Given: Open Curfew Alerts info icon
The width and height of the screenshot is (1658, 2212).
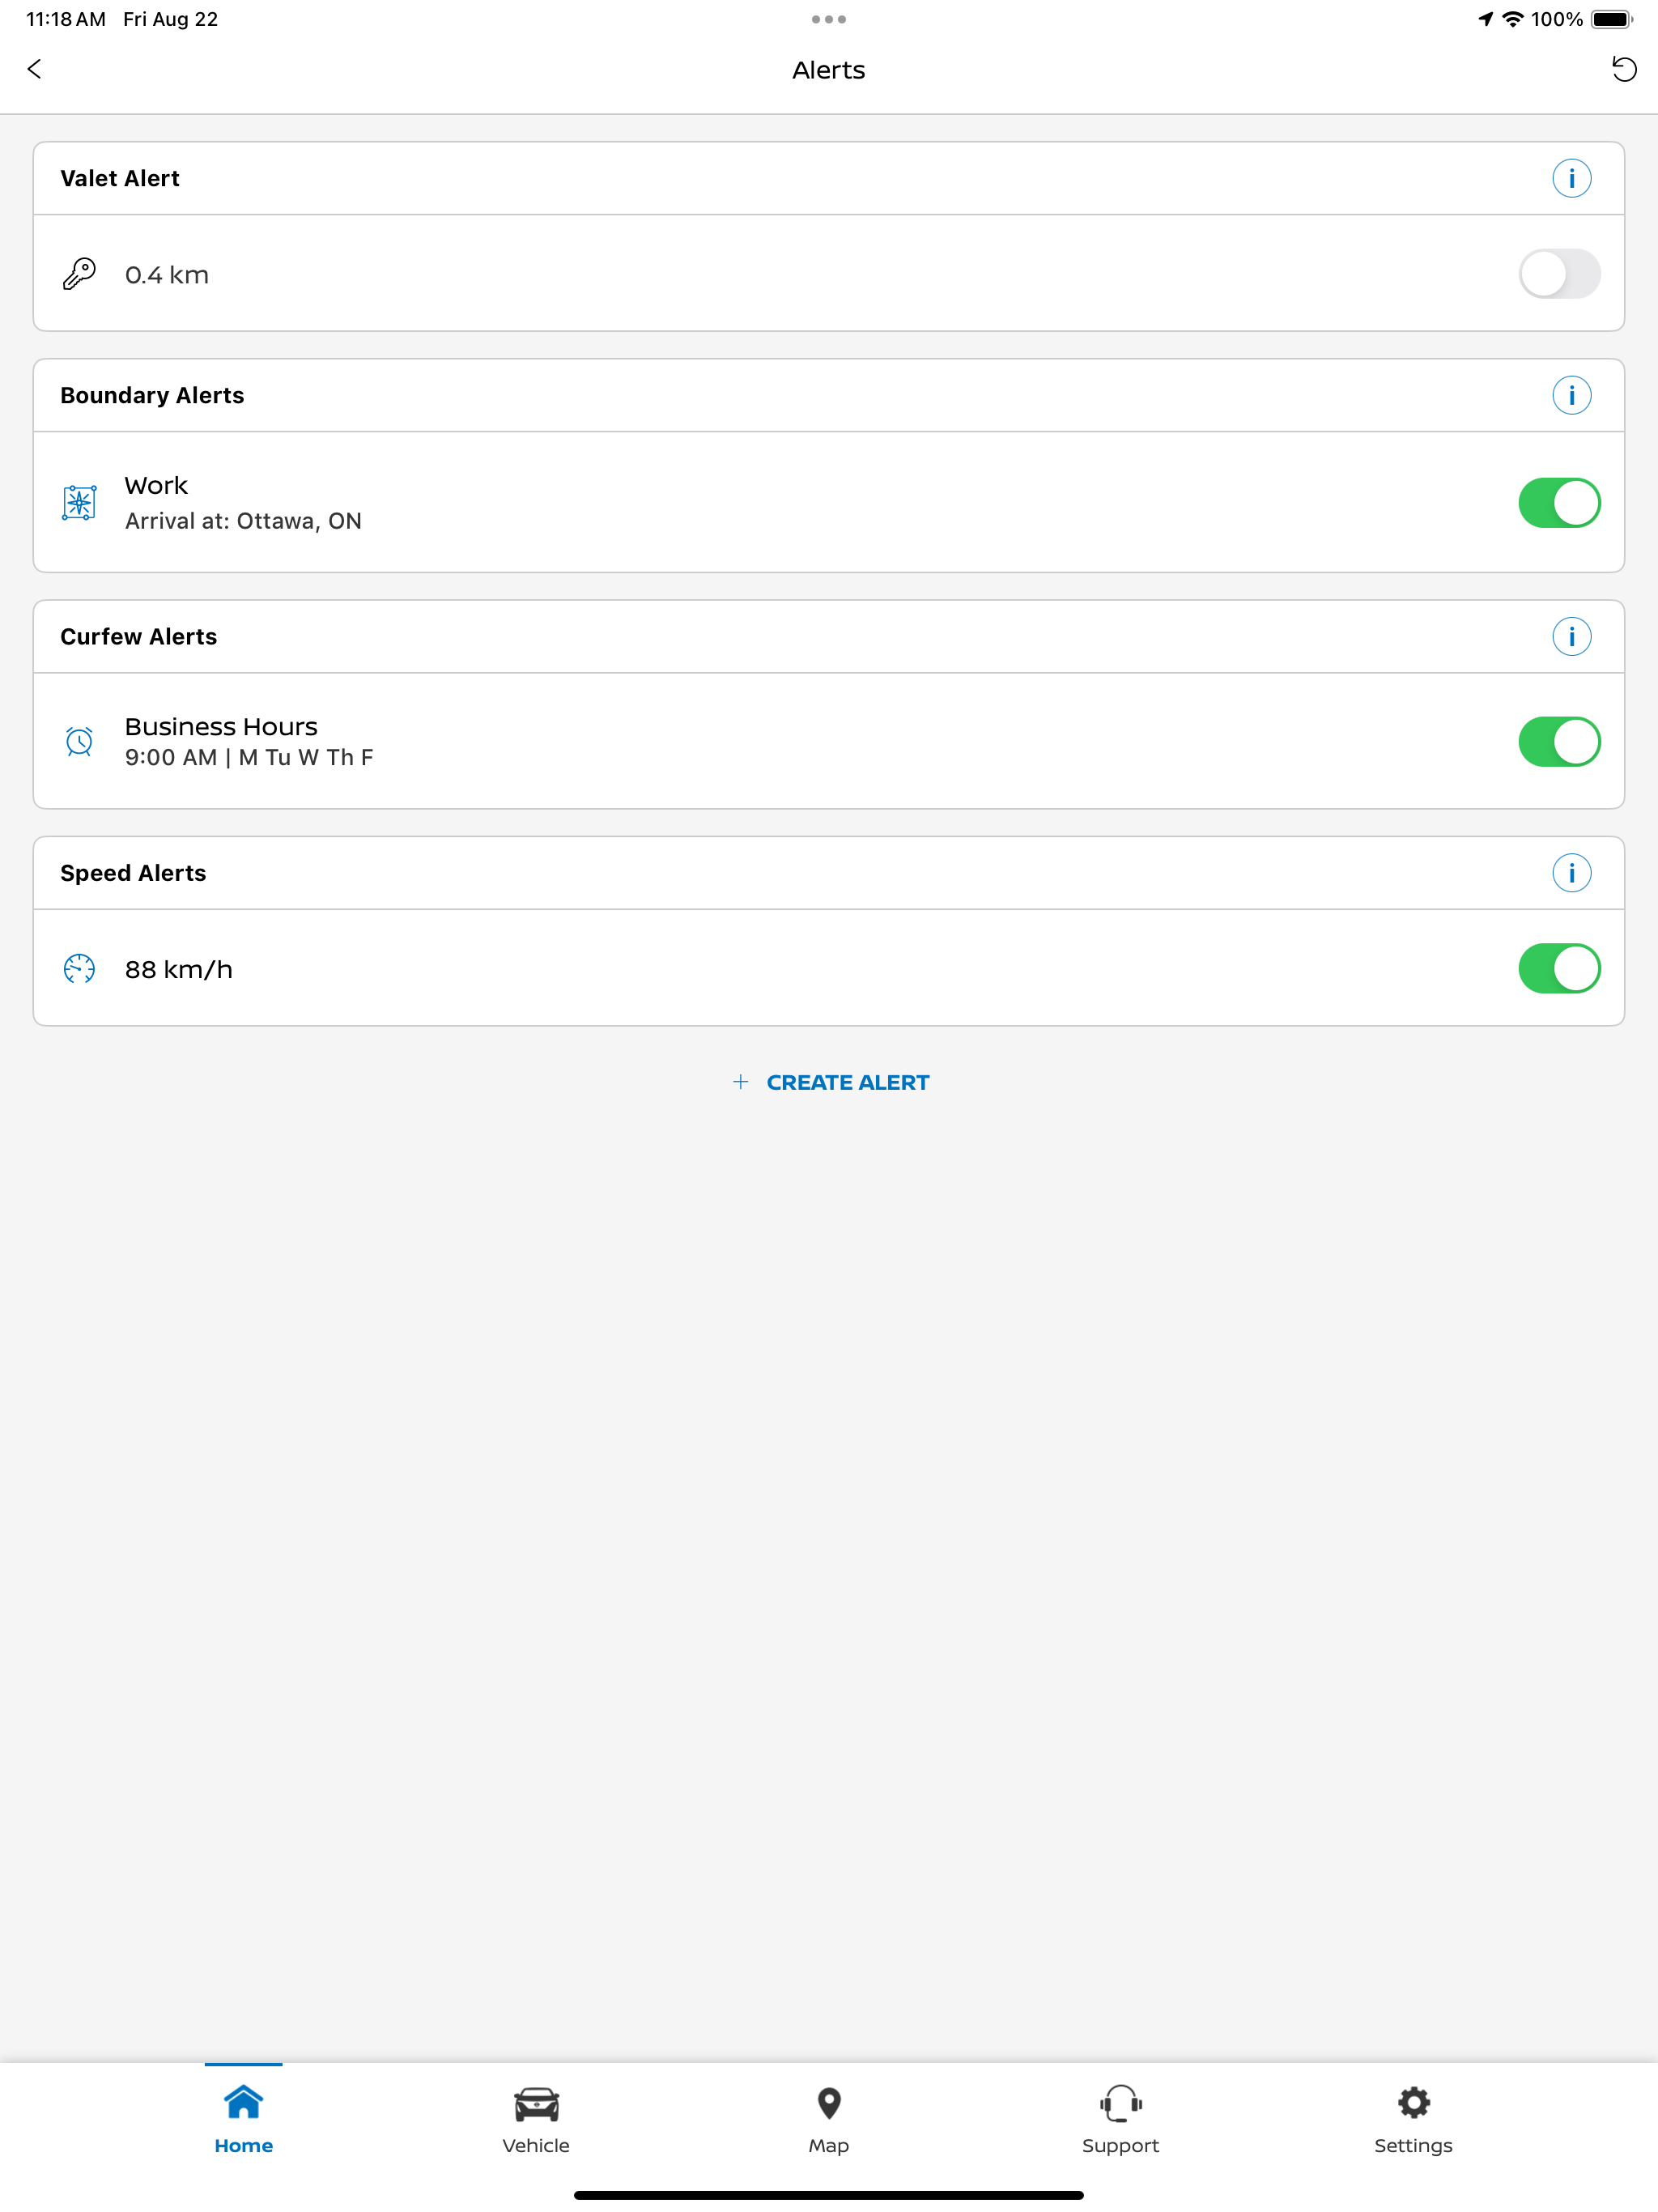Looking at the screenshot, I should pyautogui.click(x=1571, y=636).
